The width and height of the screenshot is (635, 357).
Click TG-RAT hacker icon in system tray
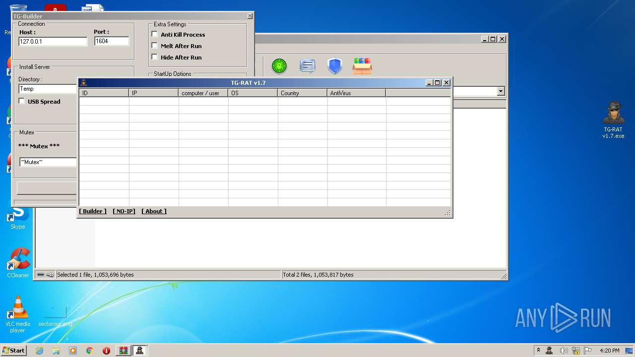pyautogui.click(x=550, y=351)
